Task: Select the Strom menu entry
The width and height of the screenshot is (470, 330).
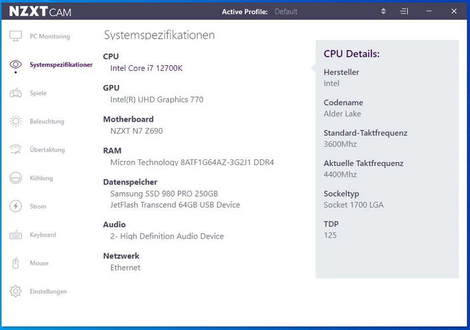Action: (38, 206)
